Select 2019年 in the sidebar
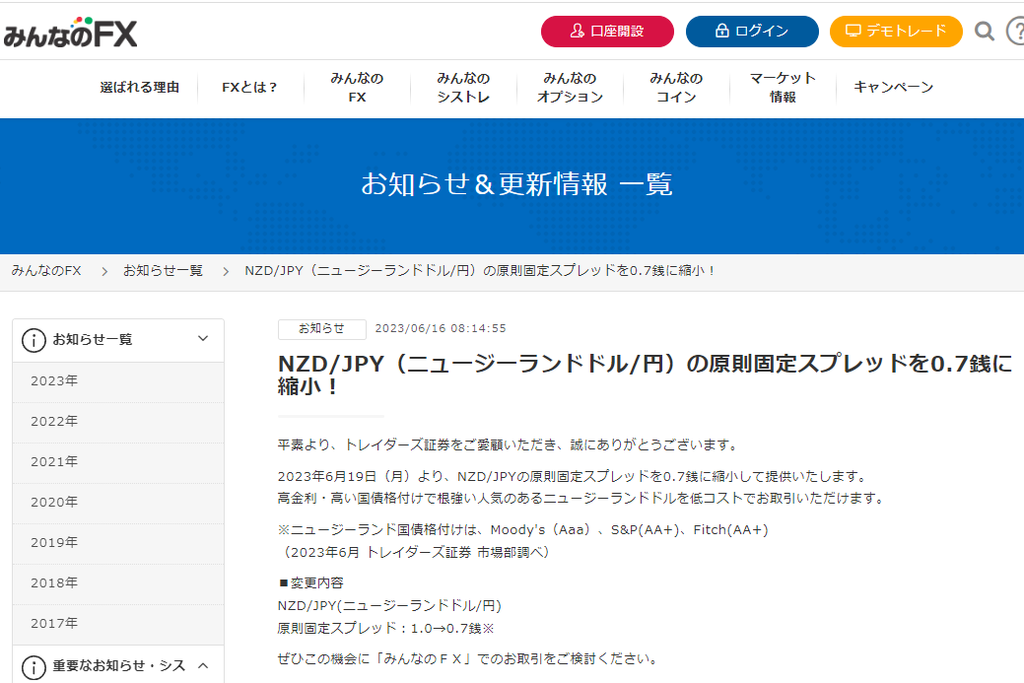 (x=118, y=543)
